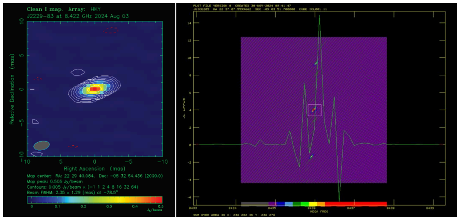Select the red dashed contour at map top

click(x=110, y=30)
